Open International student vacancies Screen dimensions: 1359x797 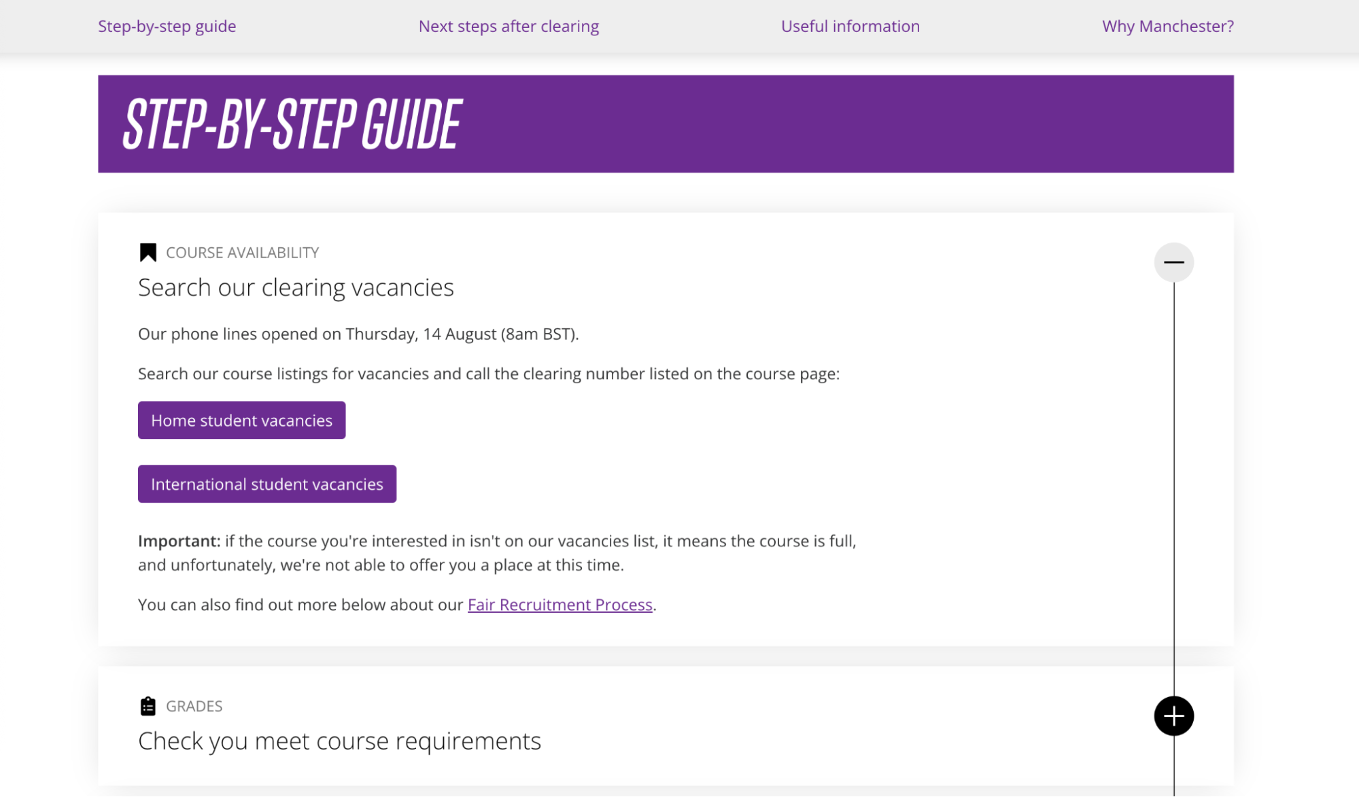click(x=266, y=484)
